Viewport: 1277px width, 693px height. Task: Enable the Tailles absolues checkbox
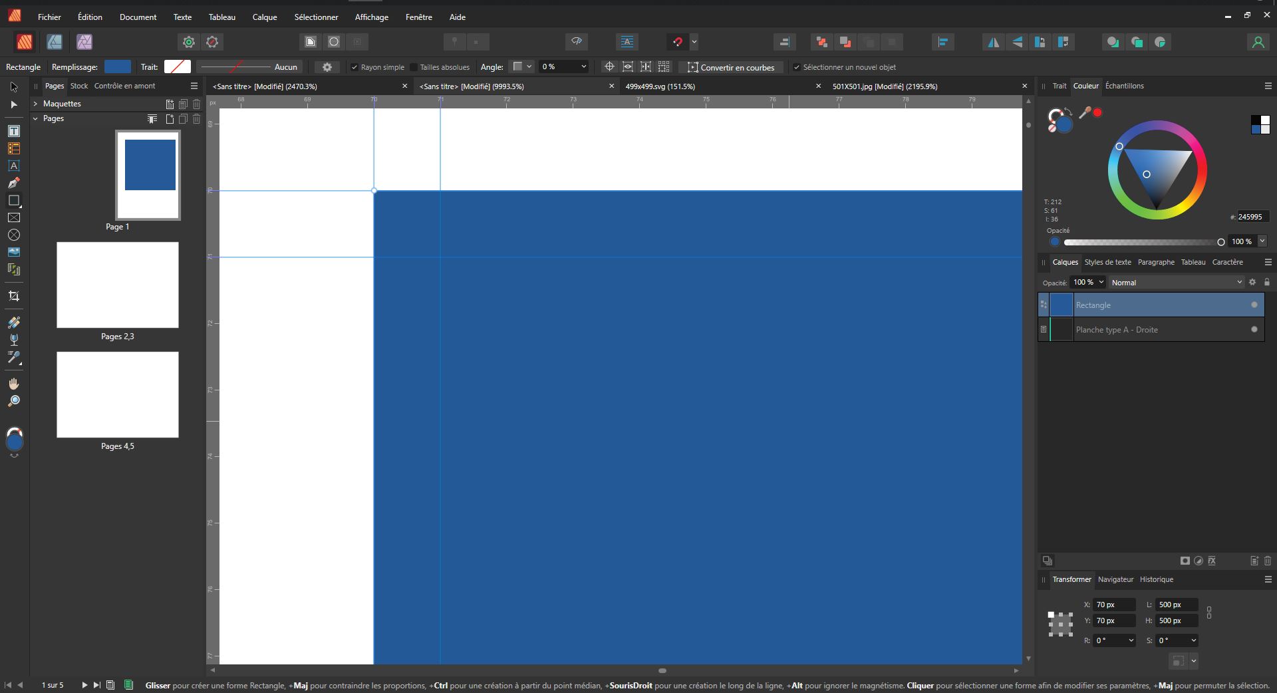(x=414, y=67)
